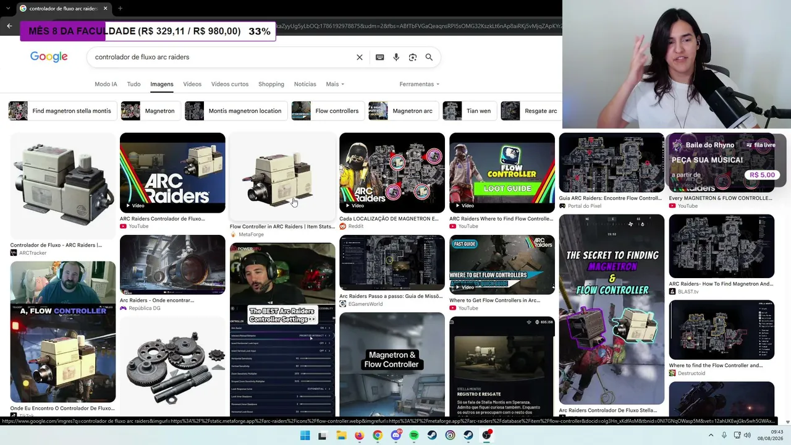Open the on-screen keyboard input tool

[x=380, y=57]
